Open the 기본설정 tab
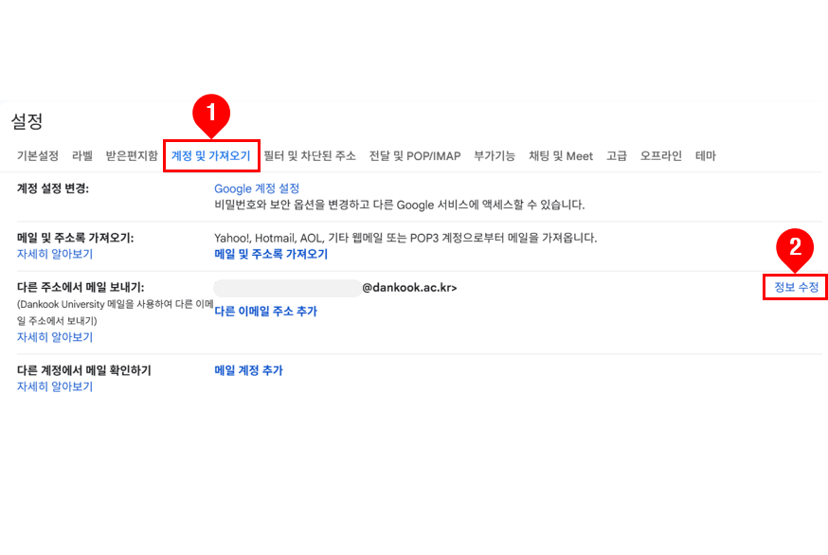The image size is (828, 555). (x=38, y=156)
